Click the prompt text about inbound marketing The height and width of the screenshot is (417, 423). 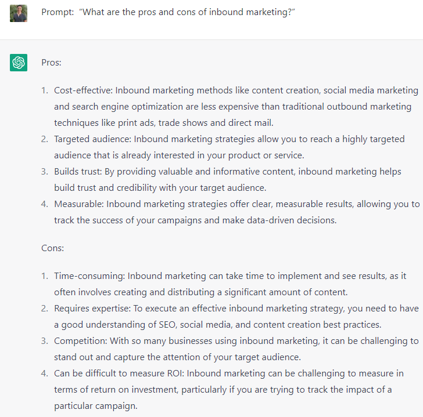point(168,12)
